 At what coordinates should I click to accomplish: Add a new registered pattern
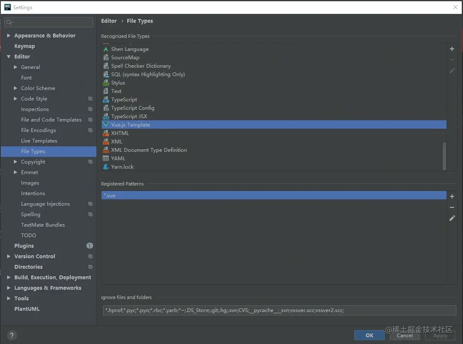point(452,196)
